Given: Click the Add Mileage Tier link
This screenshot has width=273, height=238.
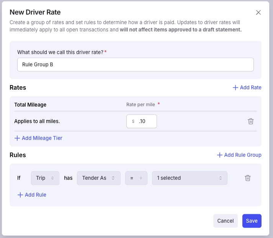Looking at the screenshot, I should pyautogui.click(x=38, y=138).
